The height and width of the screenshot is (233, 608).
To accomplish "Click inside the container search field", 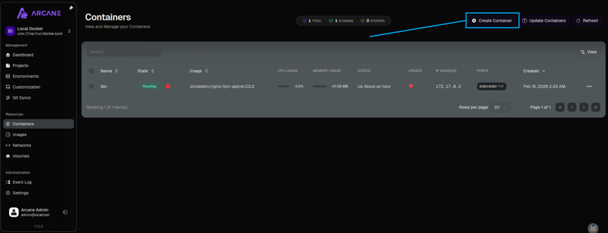I will (x=124, y=51).
